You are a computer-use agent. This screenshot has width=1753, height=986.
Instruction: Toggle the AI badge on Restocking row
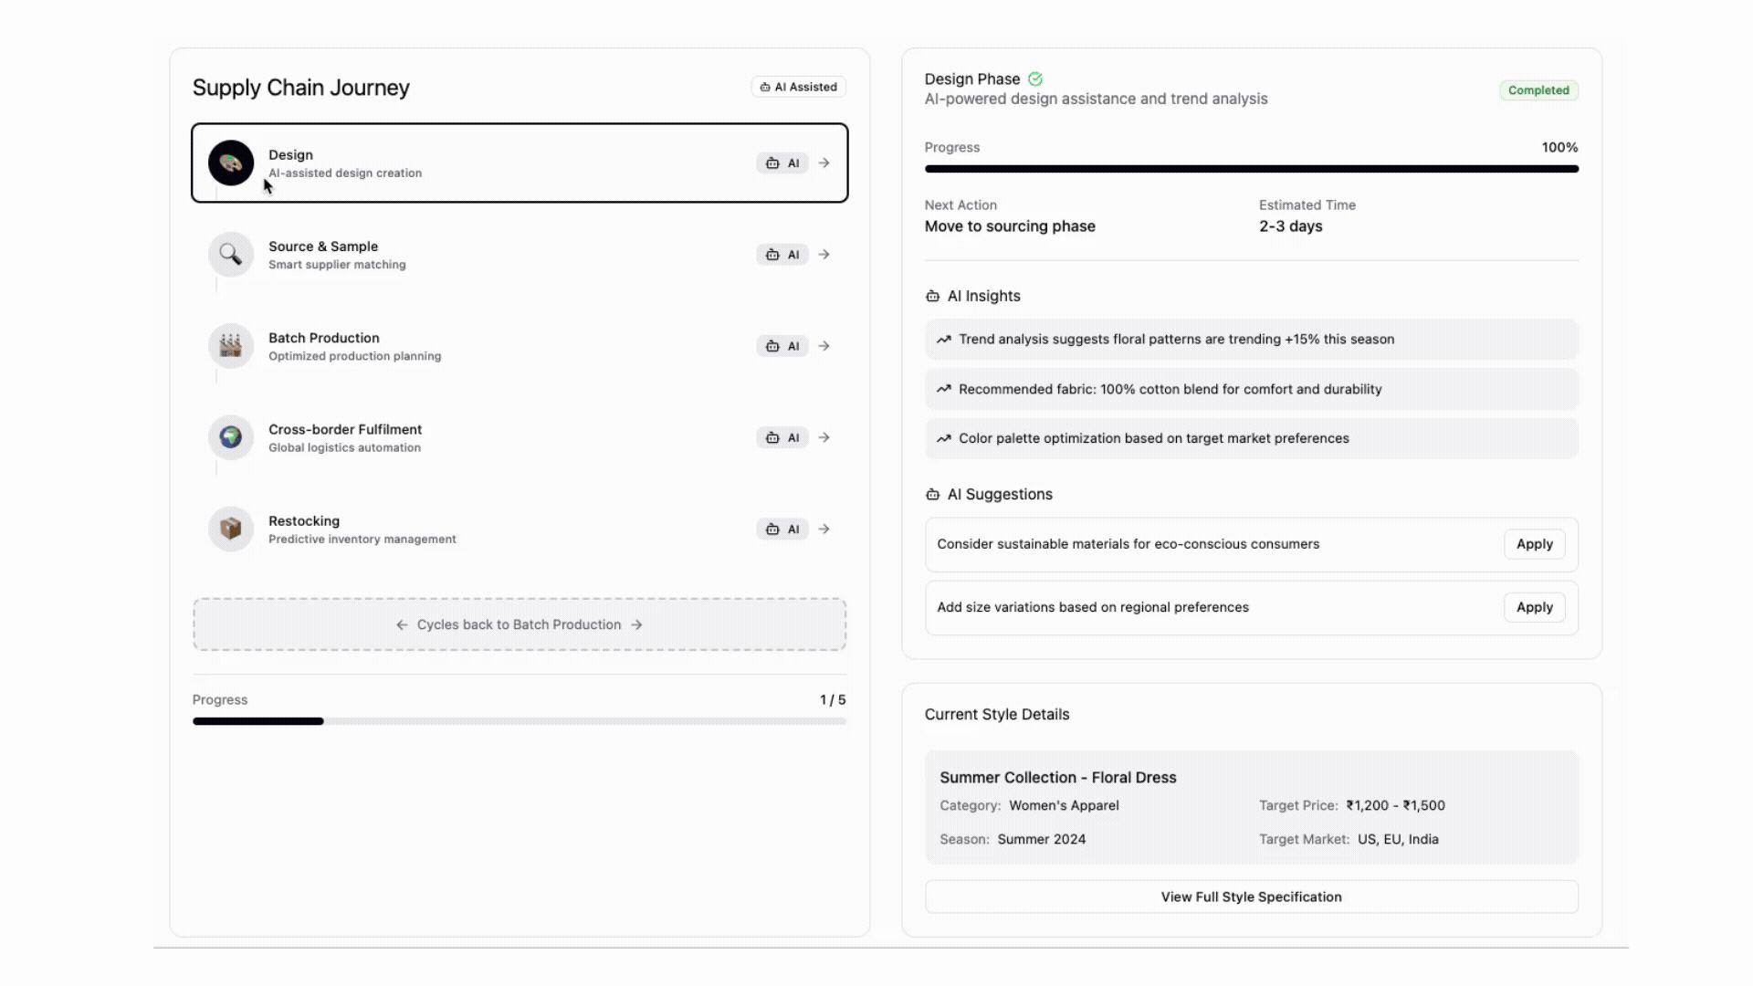click(782, 529)
